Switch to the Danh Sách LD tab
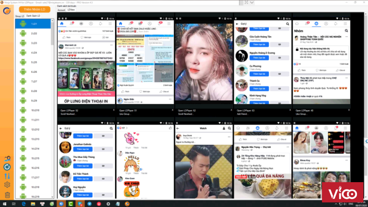The height and width of the screenshot is (207, 368). [33, 16]
